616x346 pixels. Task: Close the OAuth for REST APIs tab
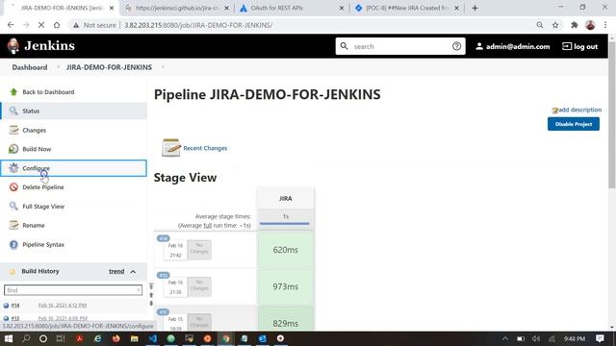coord(341,8)
